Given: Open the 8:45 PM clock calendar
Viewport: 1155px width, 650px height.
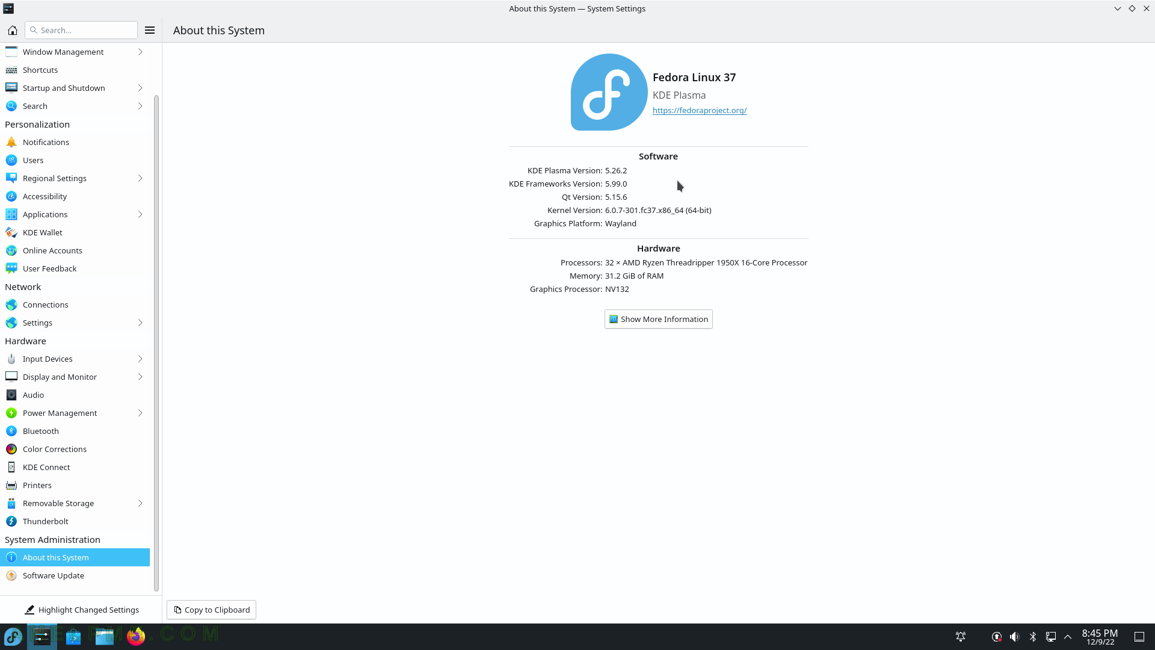Looking at the screenshot, I should (1100, 637).
